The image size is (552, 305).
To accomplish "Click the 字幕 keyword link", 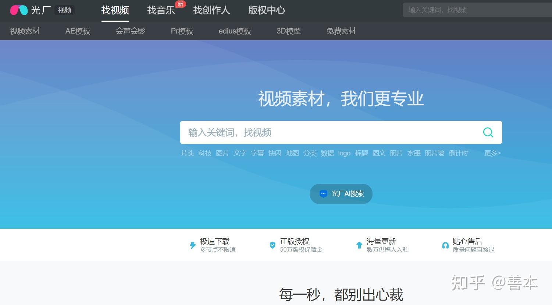I will [257, 153].
